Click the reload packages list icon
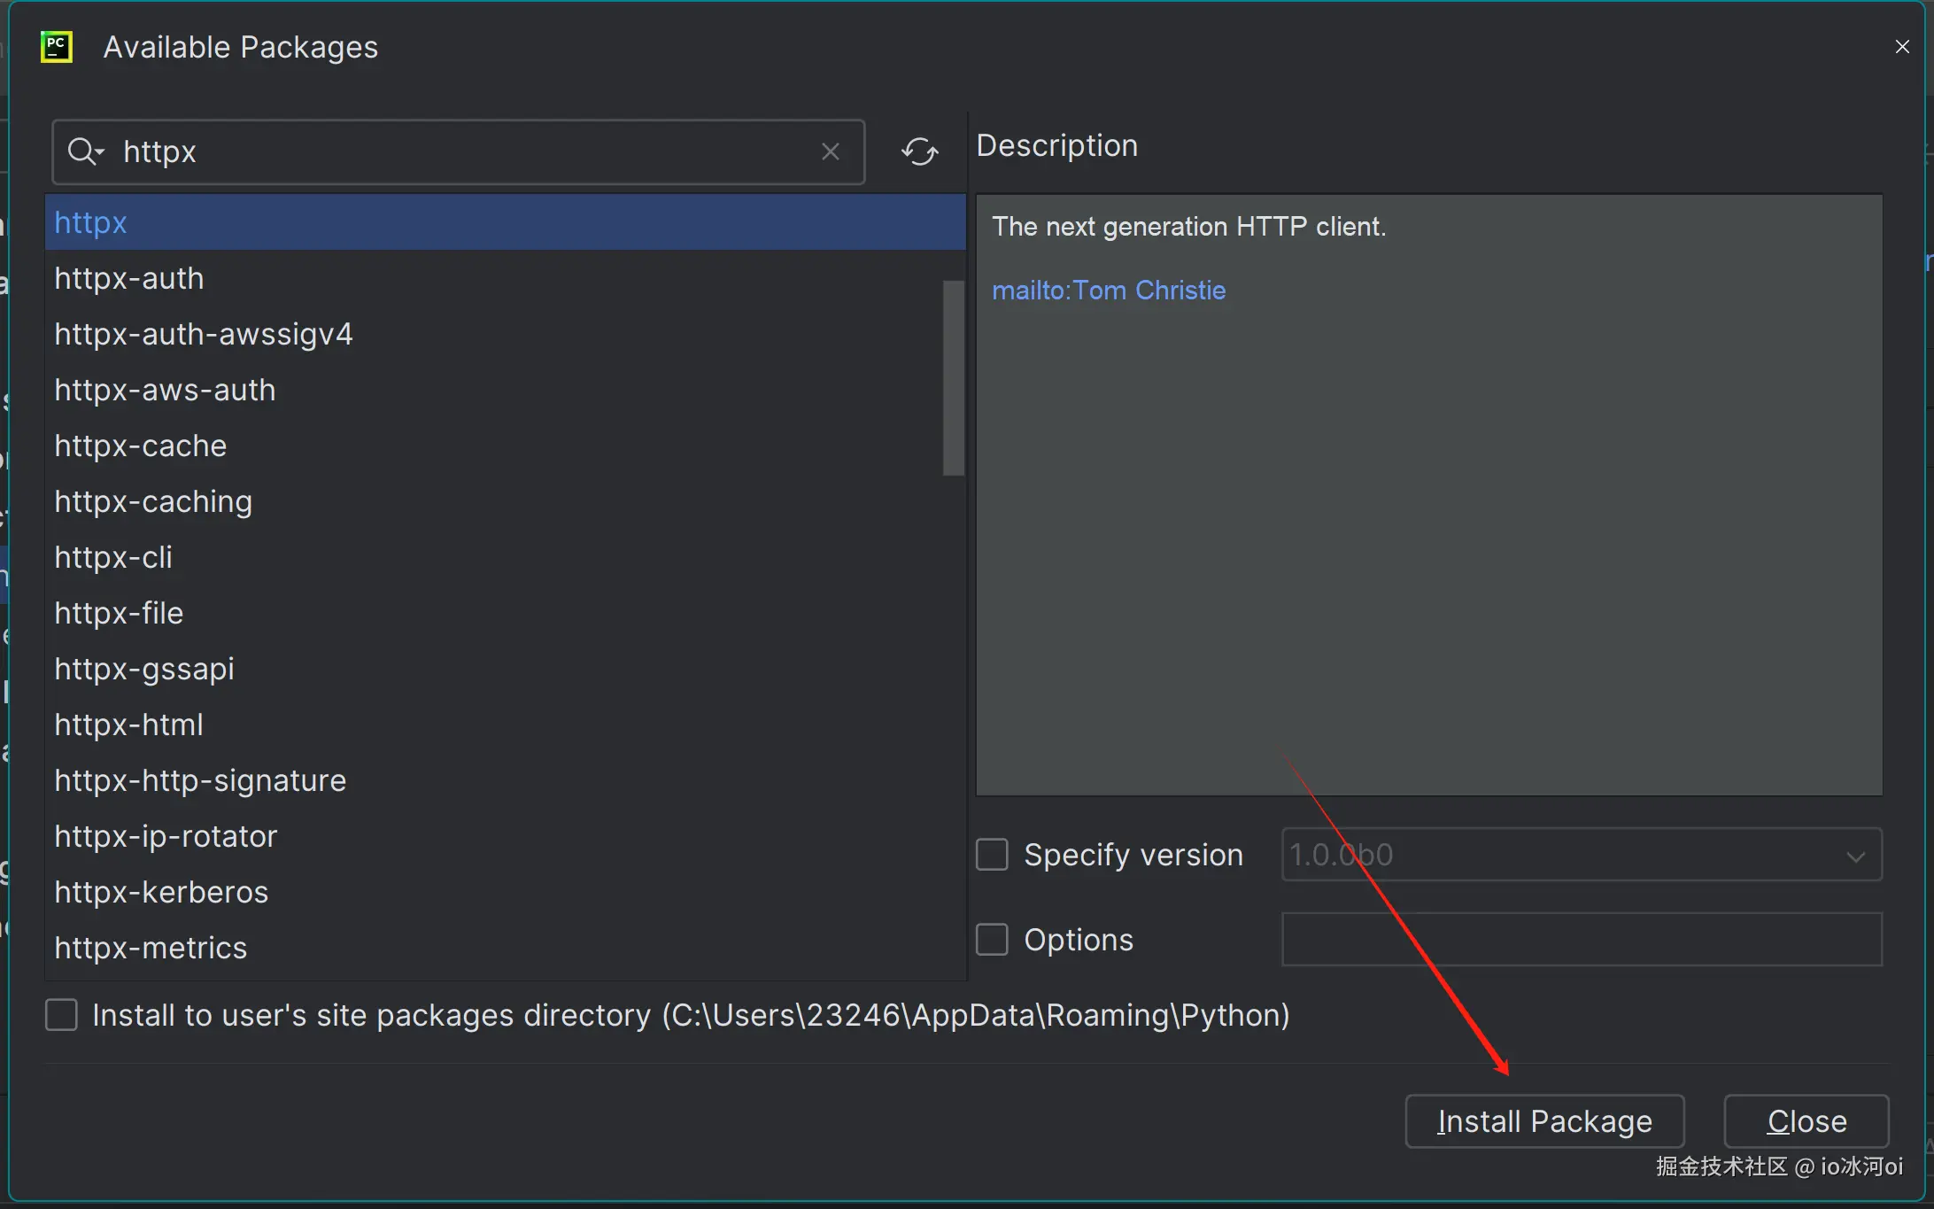 coord(919,151)
